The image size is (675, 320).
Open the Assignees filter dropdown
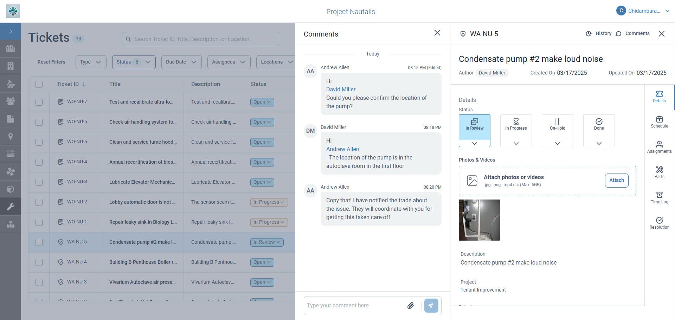229,62
